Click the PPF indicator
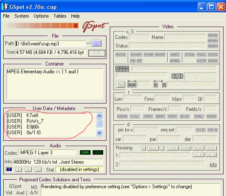 (x=172, y=116)
